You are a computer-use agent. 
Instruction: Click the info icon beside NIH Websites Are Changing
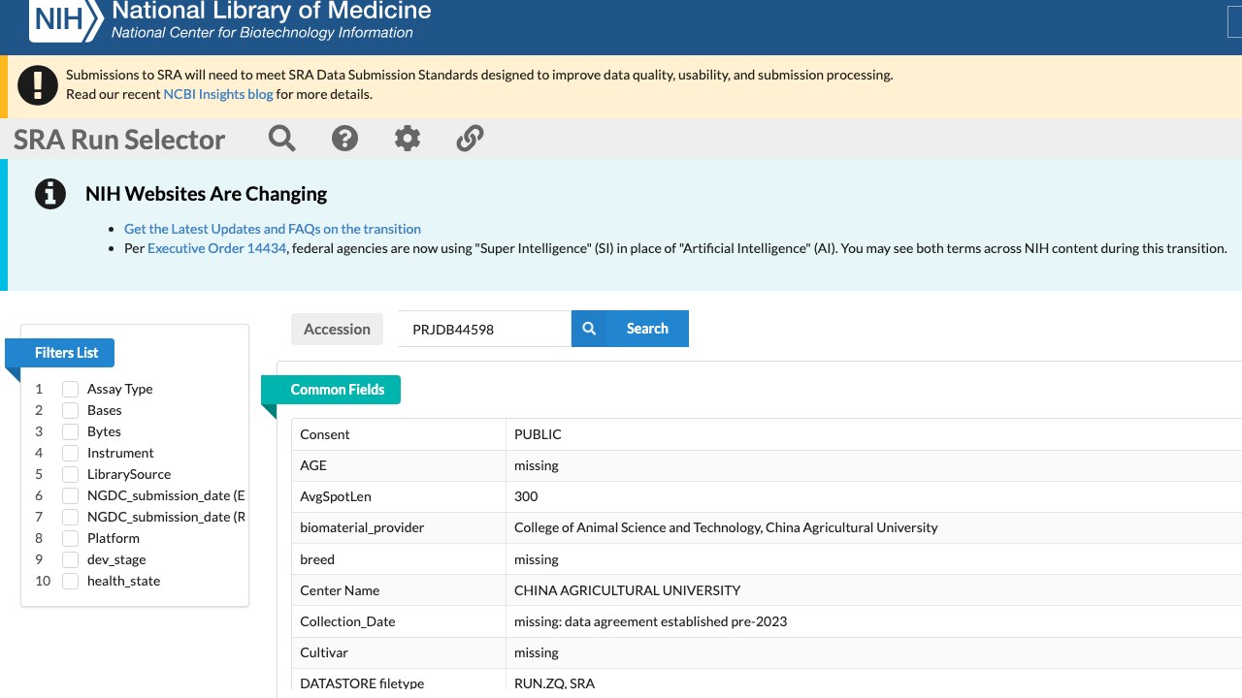[50, 194]
